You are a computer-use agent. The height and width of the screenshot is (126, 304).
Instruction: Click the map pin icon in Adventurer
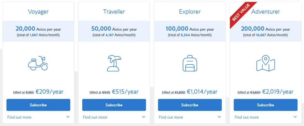click(266, 63)
